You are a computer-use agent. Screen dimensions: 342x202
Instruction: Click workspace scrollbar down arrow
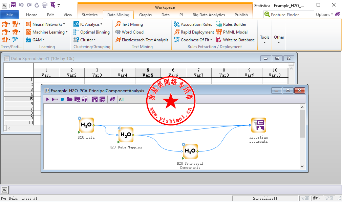click(x=302, y=166)
